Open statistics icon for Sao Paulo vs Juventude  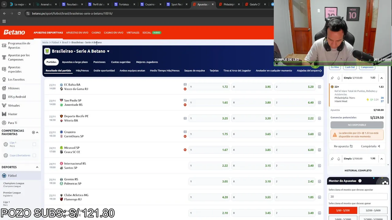coord(319,103)
